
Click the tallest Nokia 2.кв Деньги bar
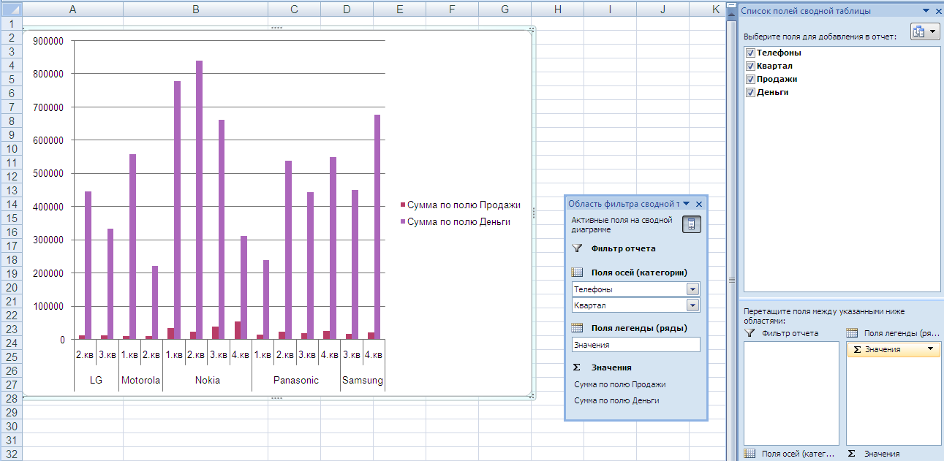[x=199, y=200]
